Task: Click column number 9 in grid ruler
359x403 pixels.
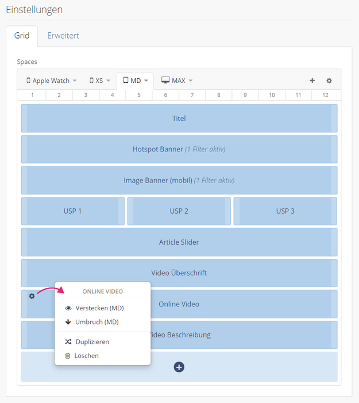Action: [245, 95]
